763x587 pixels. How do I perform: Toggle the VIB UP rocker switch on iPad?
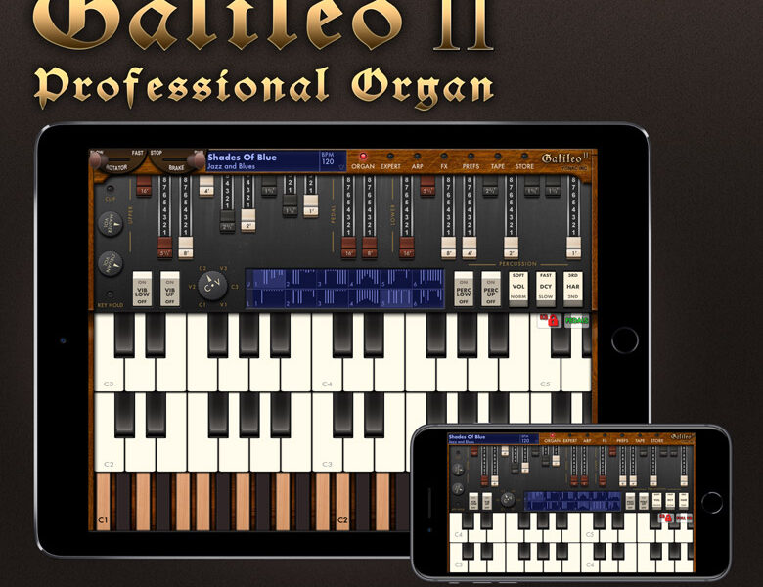pos(170,290)
